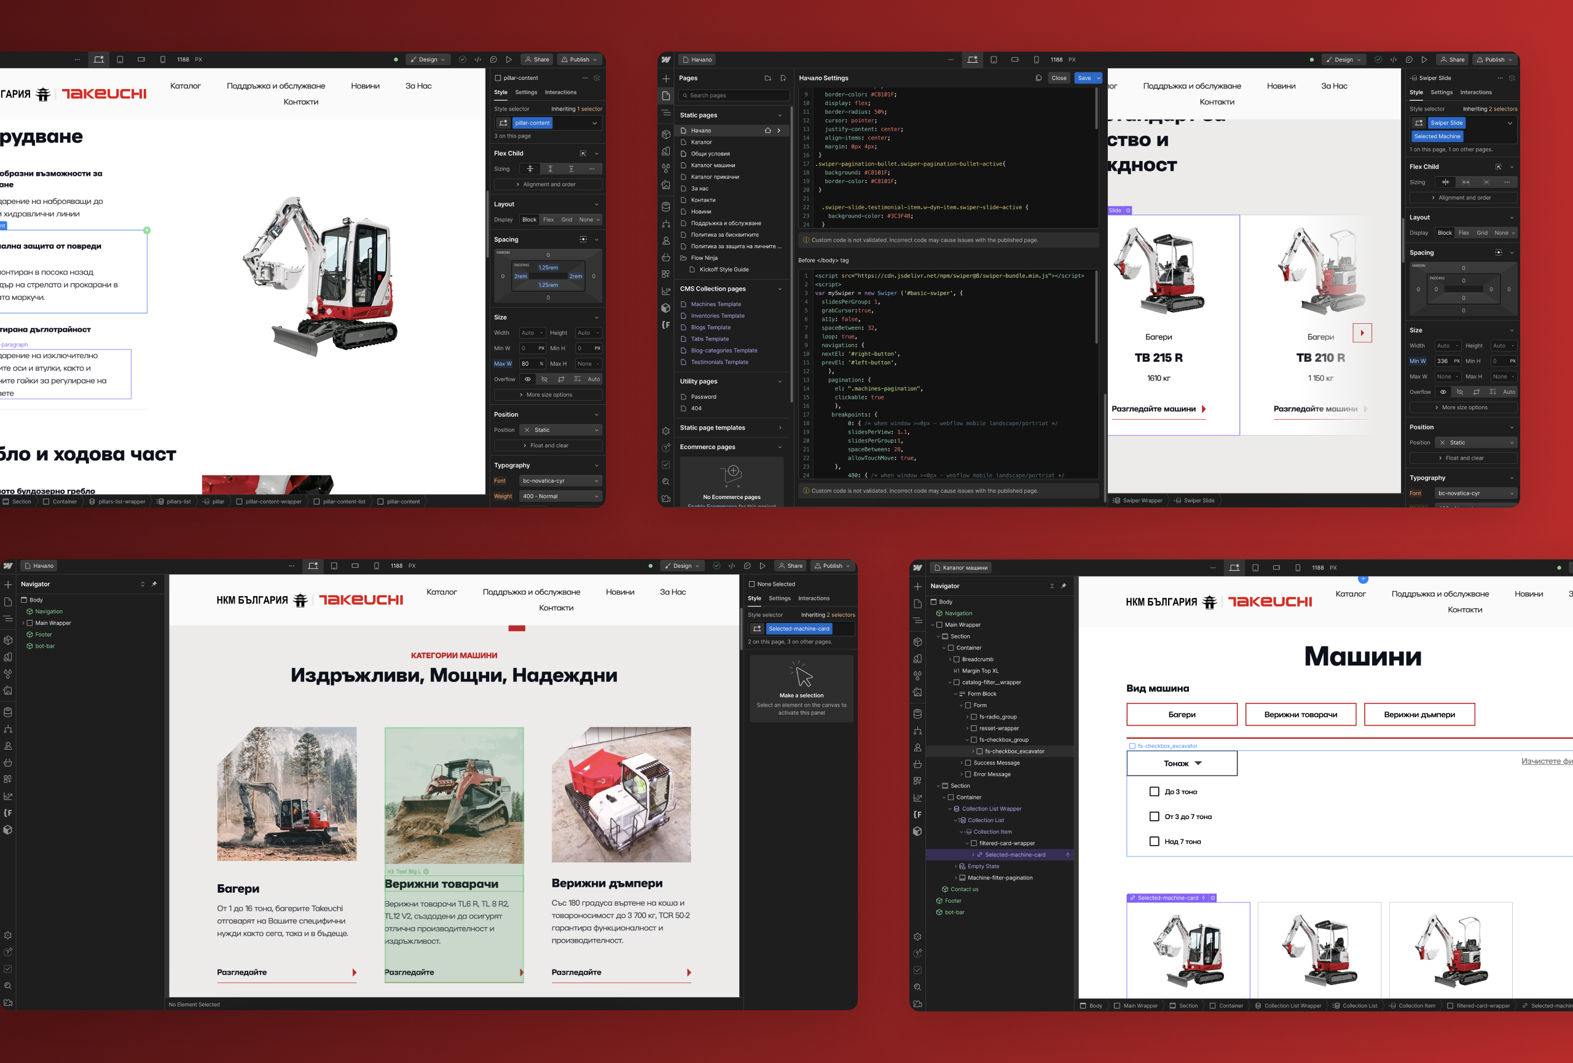The height and width of the screenshot is (1063, 1573).
Task: Click the copy icon beside the Close button in Начало Settings
Action: coord(1038,78)
